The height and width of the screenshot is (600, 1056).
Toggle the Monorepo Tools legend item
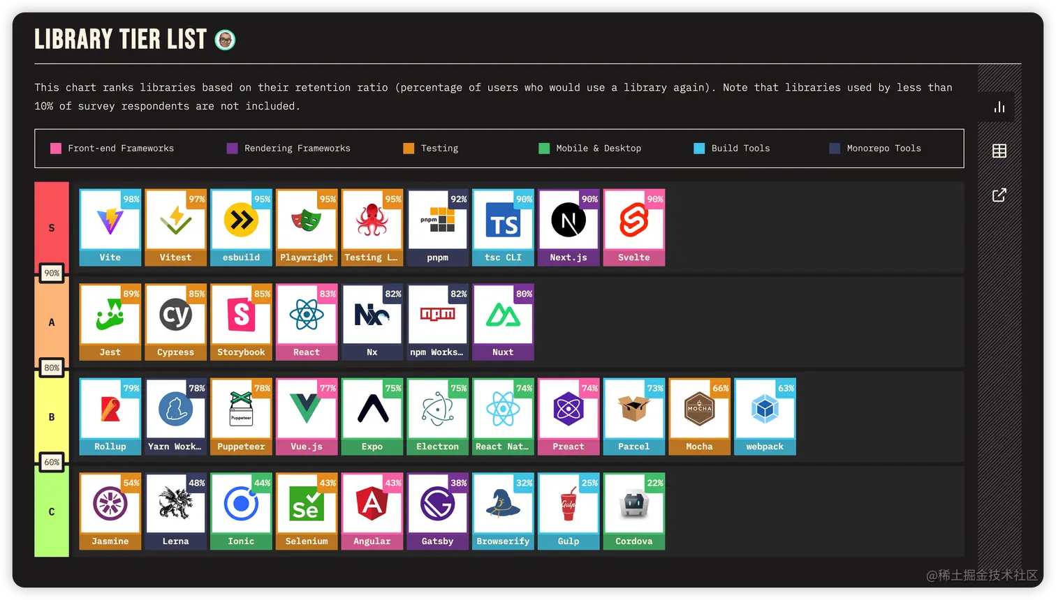(875, 148)
